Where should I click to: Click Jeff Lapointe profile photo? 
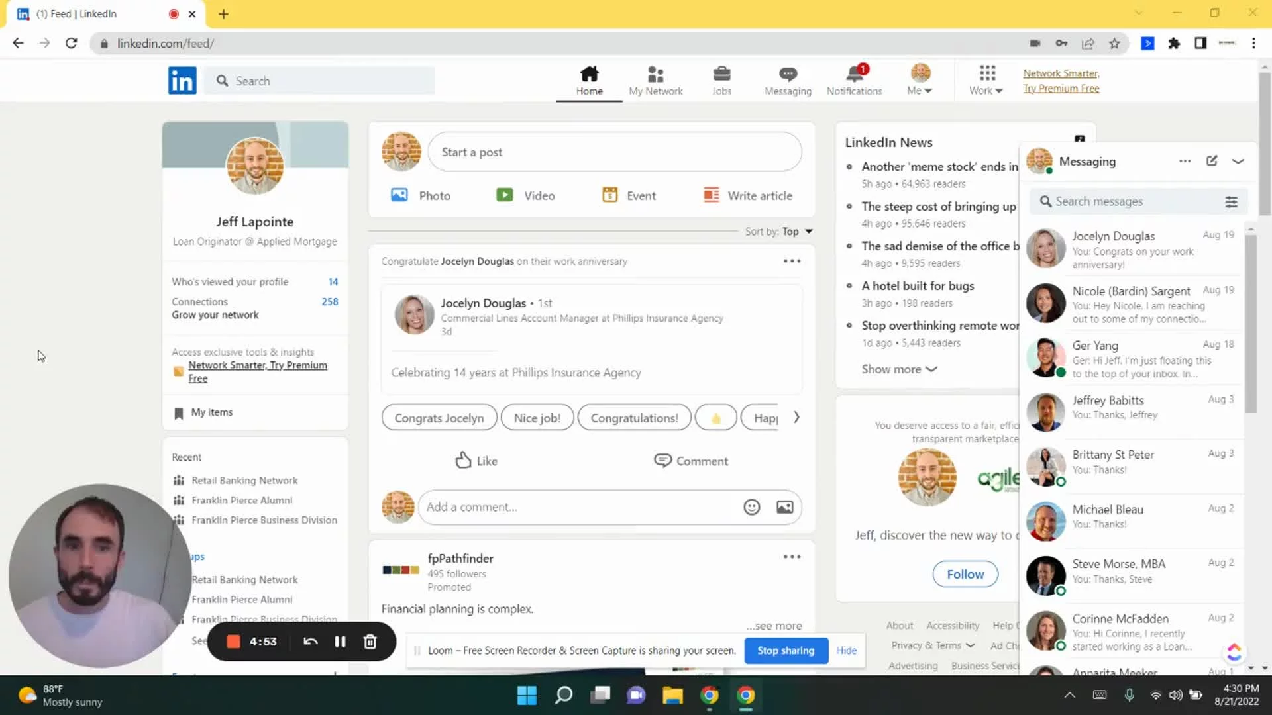(x=255, y=166)
